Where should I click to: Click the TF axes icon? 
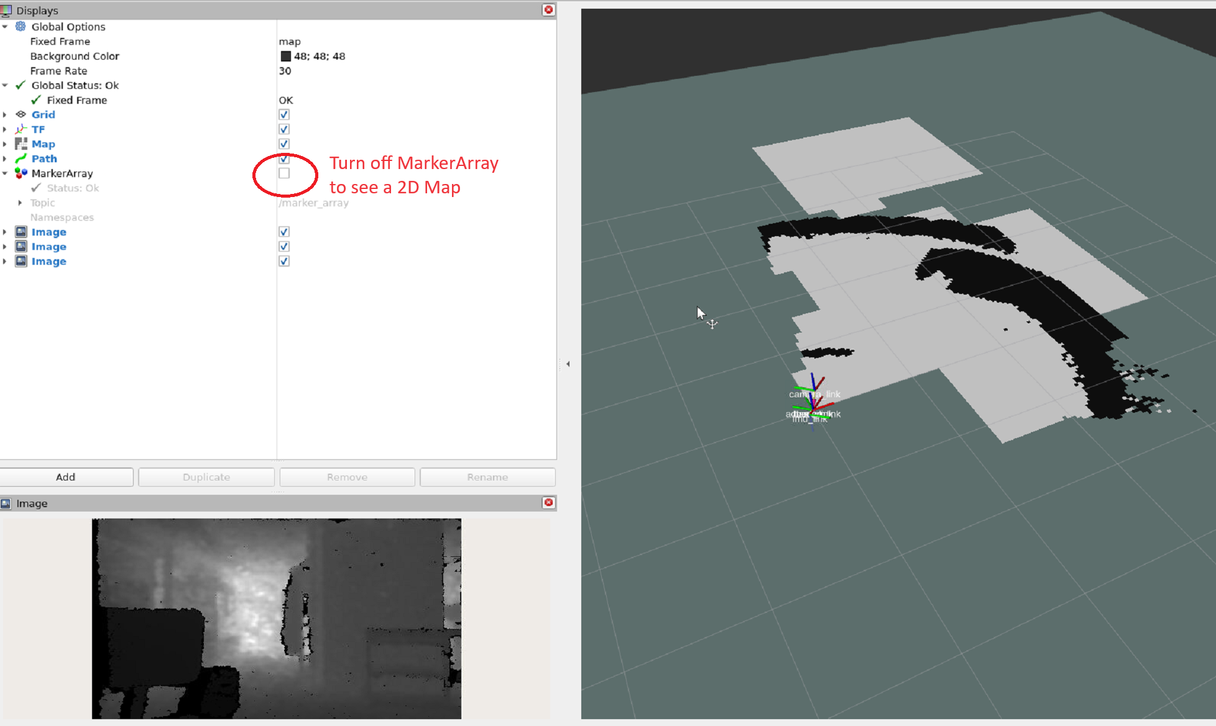click(21, 129)
